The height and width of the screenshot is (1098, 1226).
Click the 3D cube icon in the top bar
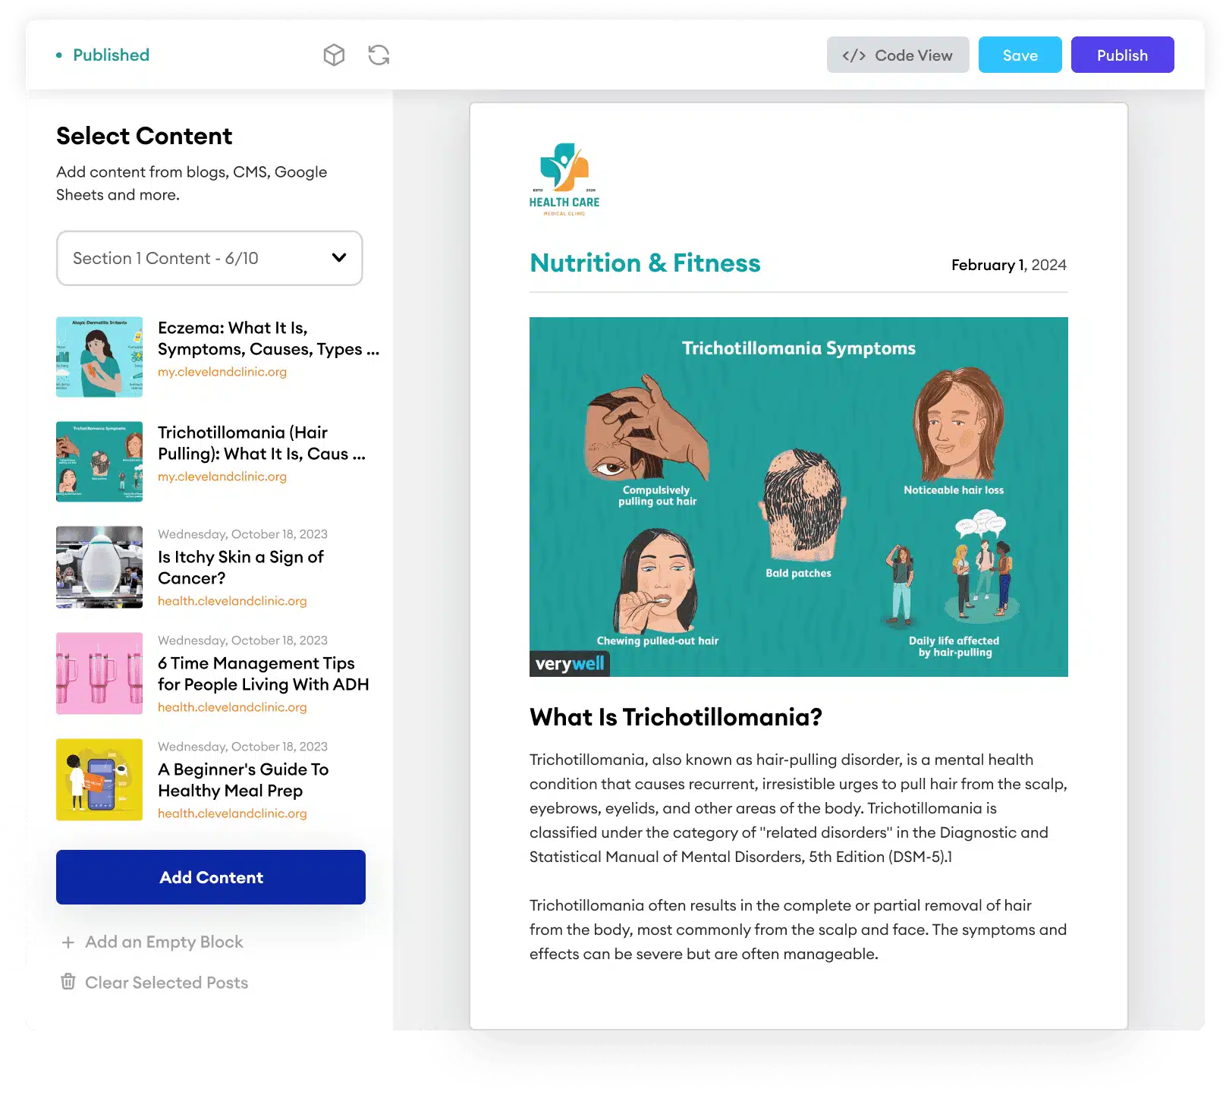[334, 55]
